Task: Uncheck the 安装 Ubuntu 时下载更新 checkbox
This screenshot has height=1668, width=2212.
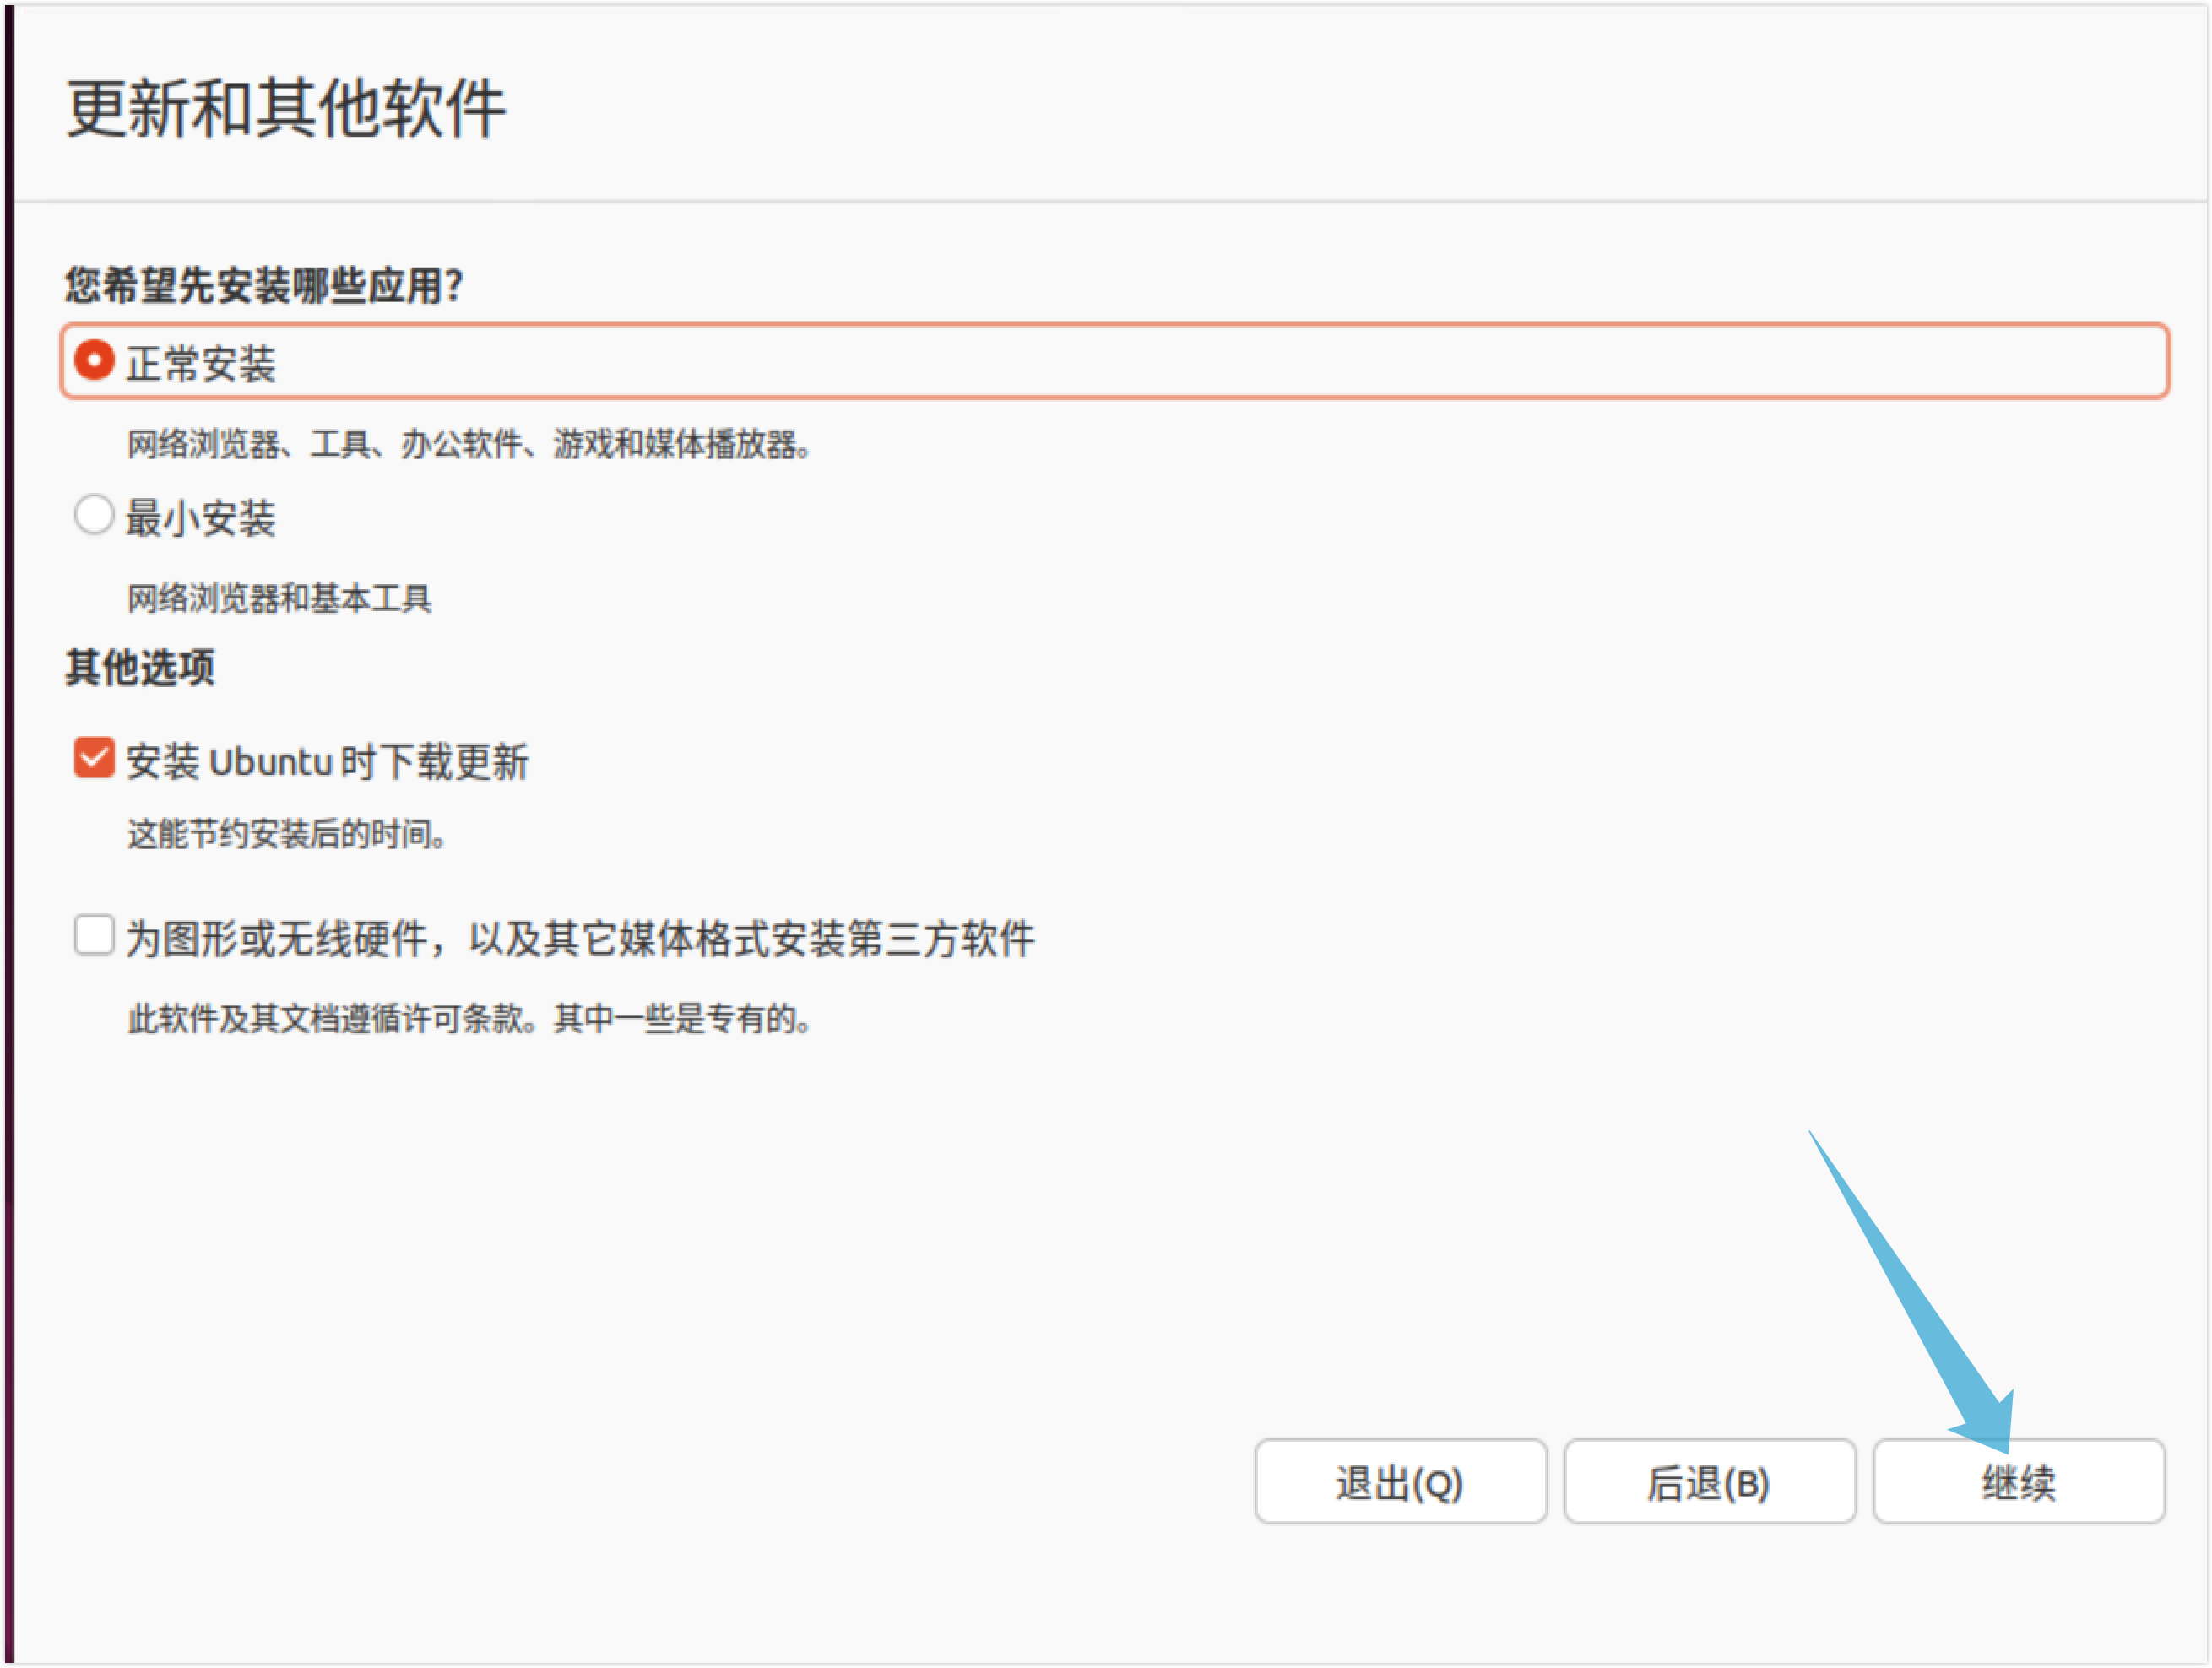Action: point(94,758)
